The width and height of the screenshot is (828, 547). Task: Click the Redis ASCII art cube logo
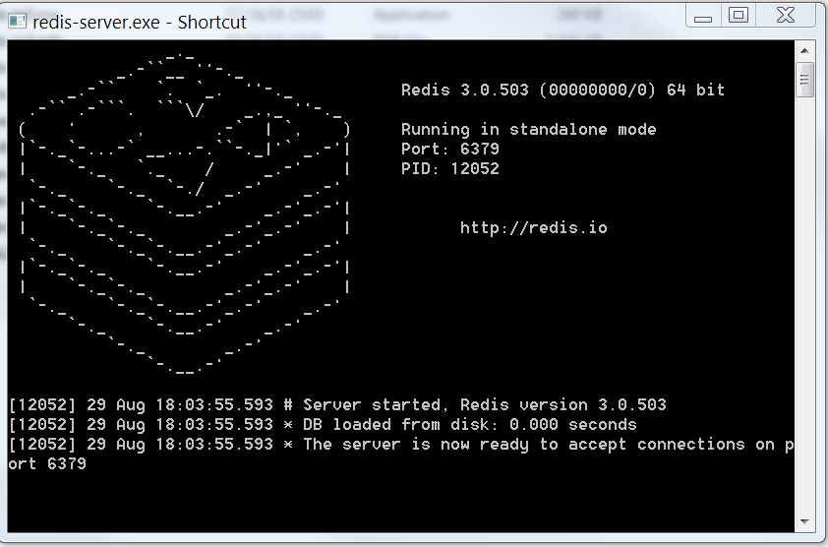[185, 214]
